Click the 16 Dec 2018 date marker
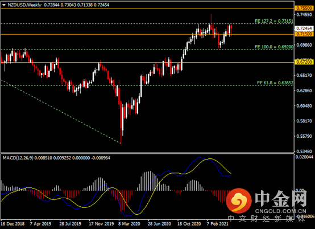 point(13,224)
